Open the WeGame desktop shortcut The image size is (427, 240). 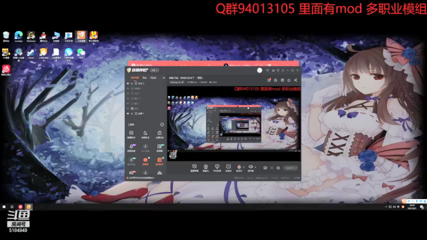point(31,36)
